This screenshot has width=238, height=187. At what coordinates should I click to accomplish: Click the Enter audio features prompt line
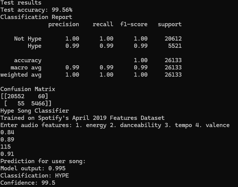[115, 125]
